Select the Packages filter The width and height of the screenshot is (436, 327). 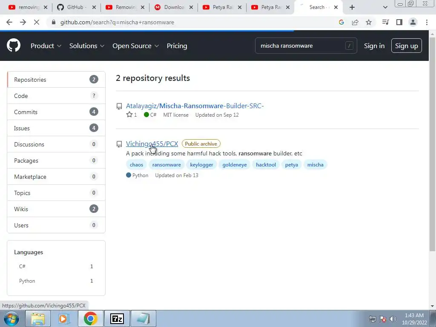[x=56, y=161]
